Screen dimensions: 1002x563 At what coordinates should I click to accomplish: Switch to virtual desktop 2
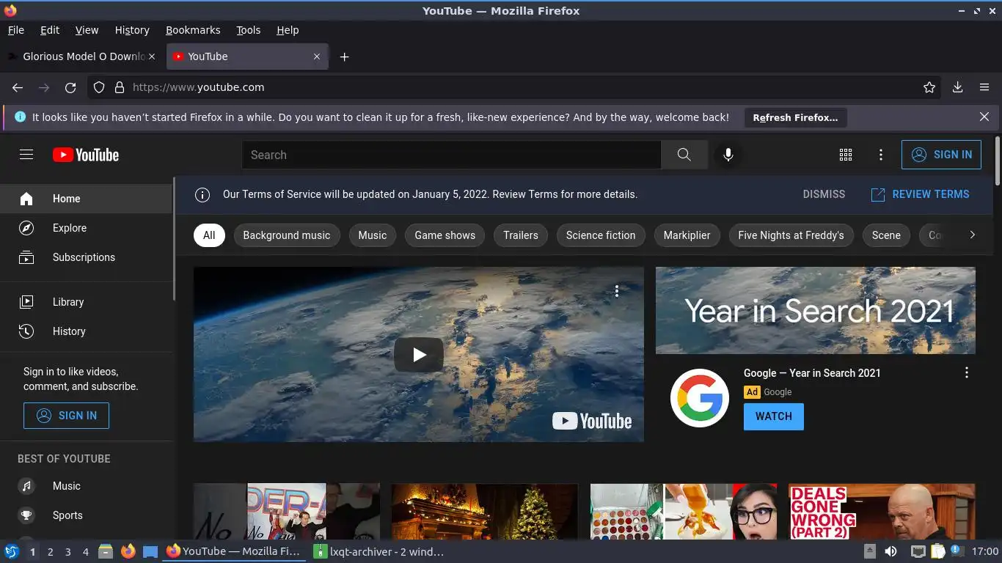[x=50, y=552]
